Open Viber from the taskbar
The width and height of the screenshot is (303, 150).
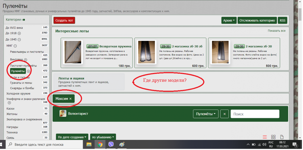click(x=111, y=144)
